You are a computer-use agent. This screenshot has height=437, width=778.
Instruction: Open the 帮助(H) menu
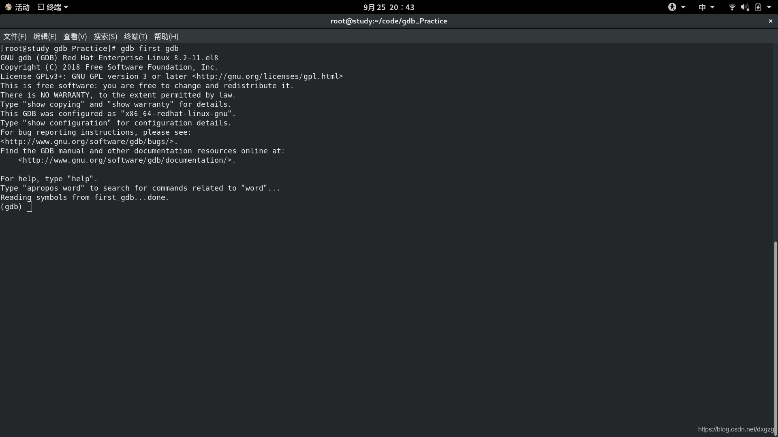coord(166,36)
